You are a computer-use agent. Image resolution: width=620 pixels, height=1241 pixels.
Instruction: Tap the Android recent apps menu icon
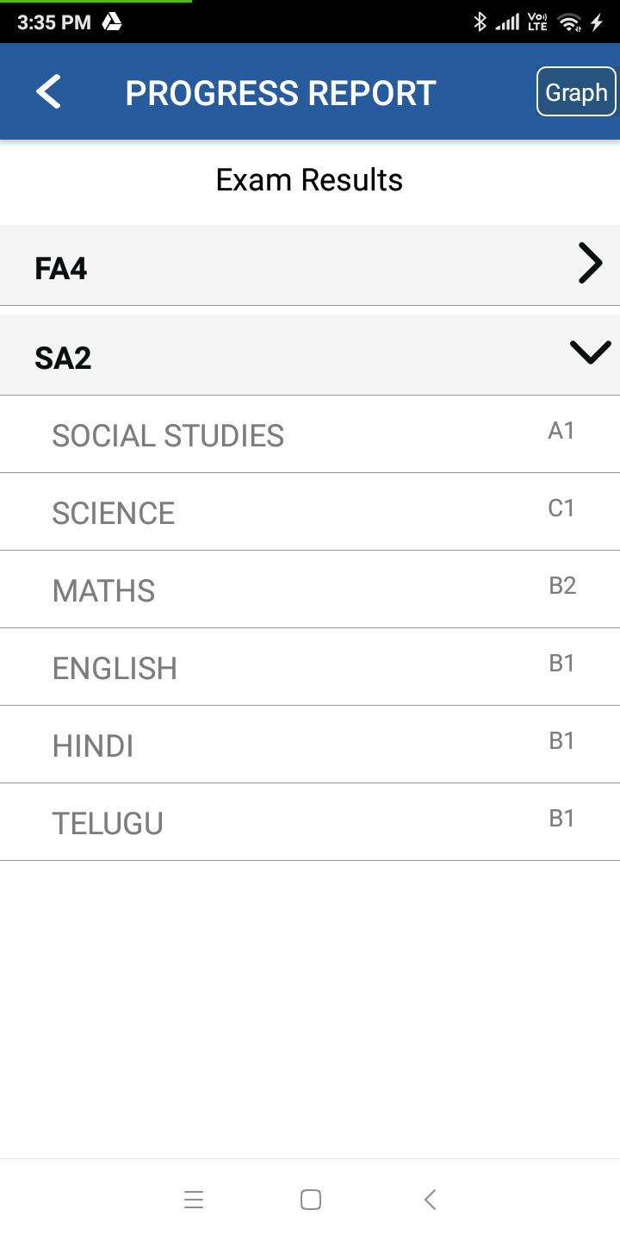194,1199
